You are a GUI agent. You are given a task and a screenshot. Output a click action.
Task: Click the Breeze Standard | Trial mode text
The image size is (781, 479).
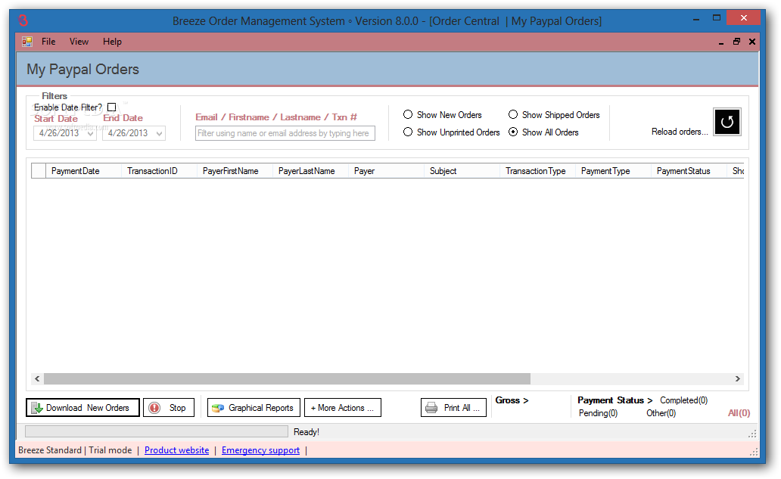pos(75,450)
